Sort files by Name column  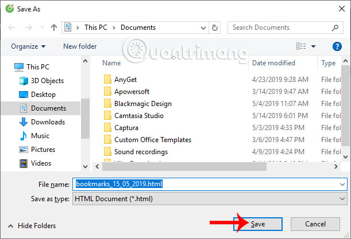click(x=111, y=63)
